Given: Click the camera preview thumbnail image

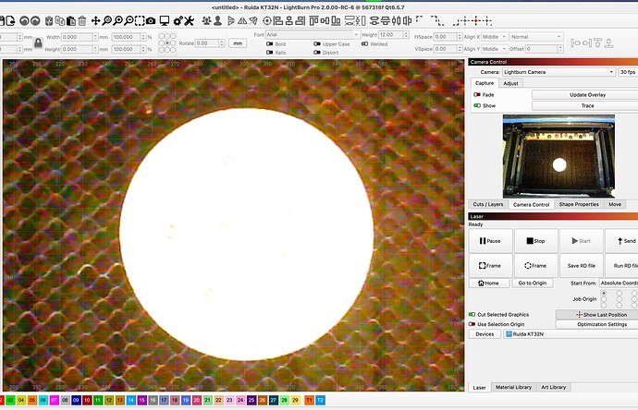Looking at the screenshot, I should click(x=558, y=156).
